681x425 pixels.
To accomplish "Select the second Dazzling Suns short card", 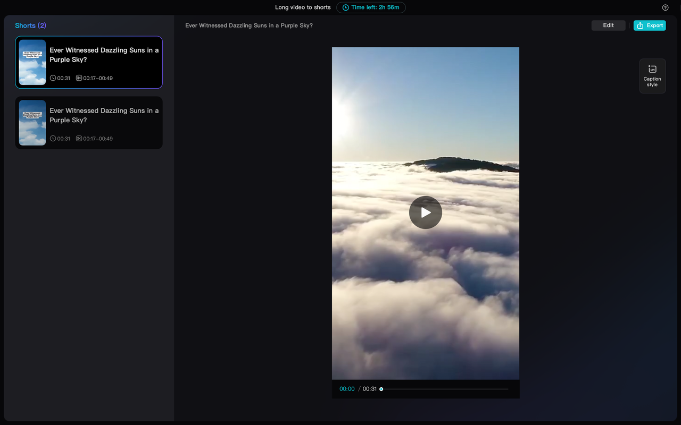I will click(88, 123).
